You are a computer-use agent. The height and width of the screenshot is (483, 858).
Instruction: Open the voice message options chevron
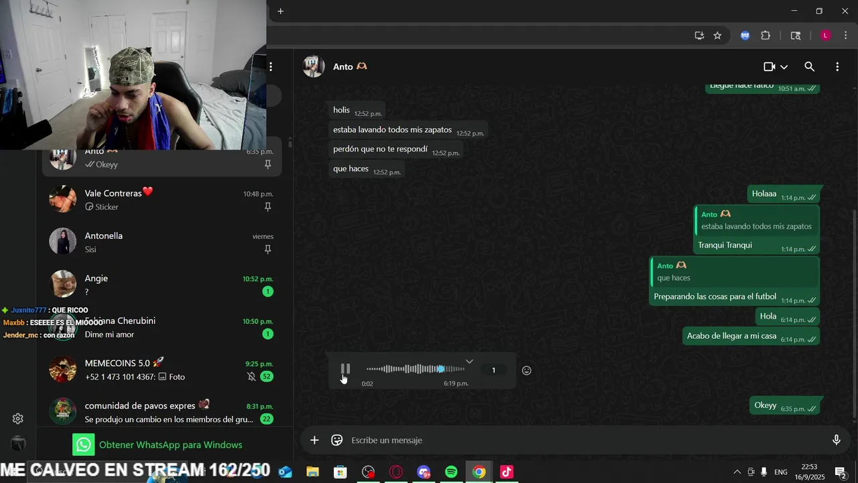[469, 362]
